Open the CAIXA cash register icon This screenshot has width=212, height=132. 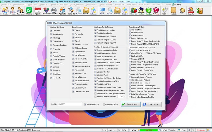point(141,11)
